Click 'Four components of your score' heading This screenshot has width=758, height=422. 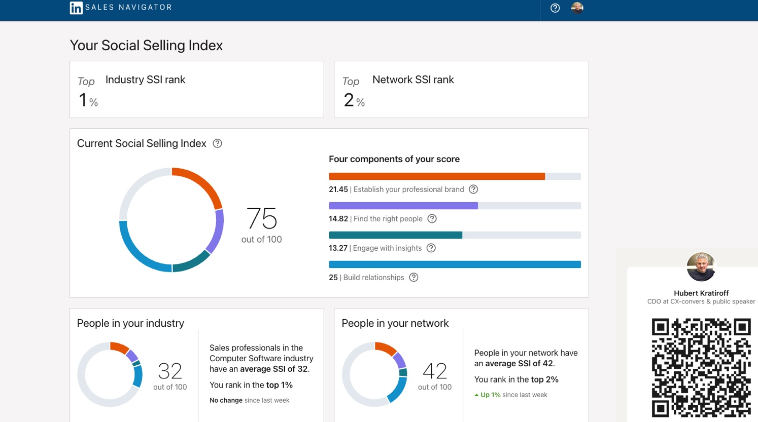(394, 159)
